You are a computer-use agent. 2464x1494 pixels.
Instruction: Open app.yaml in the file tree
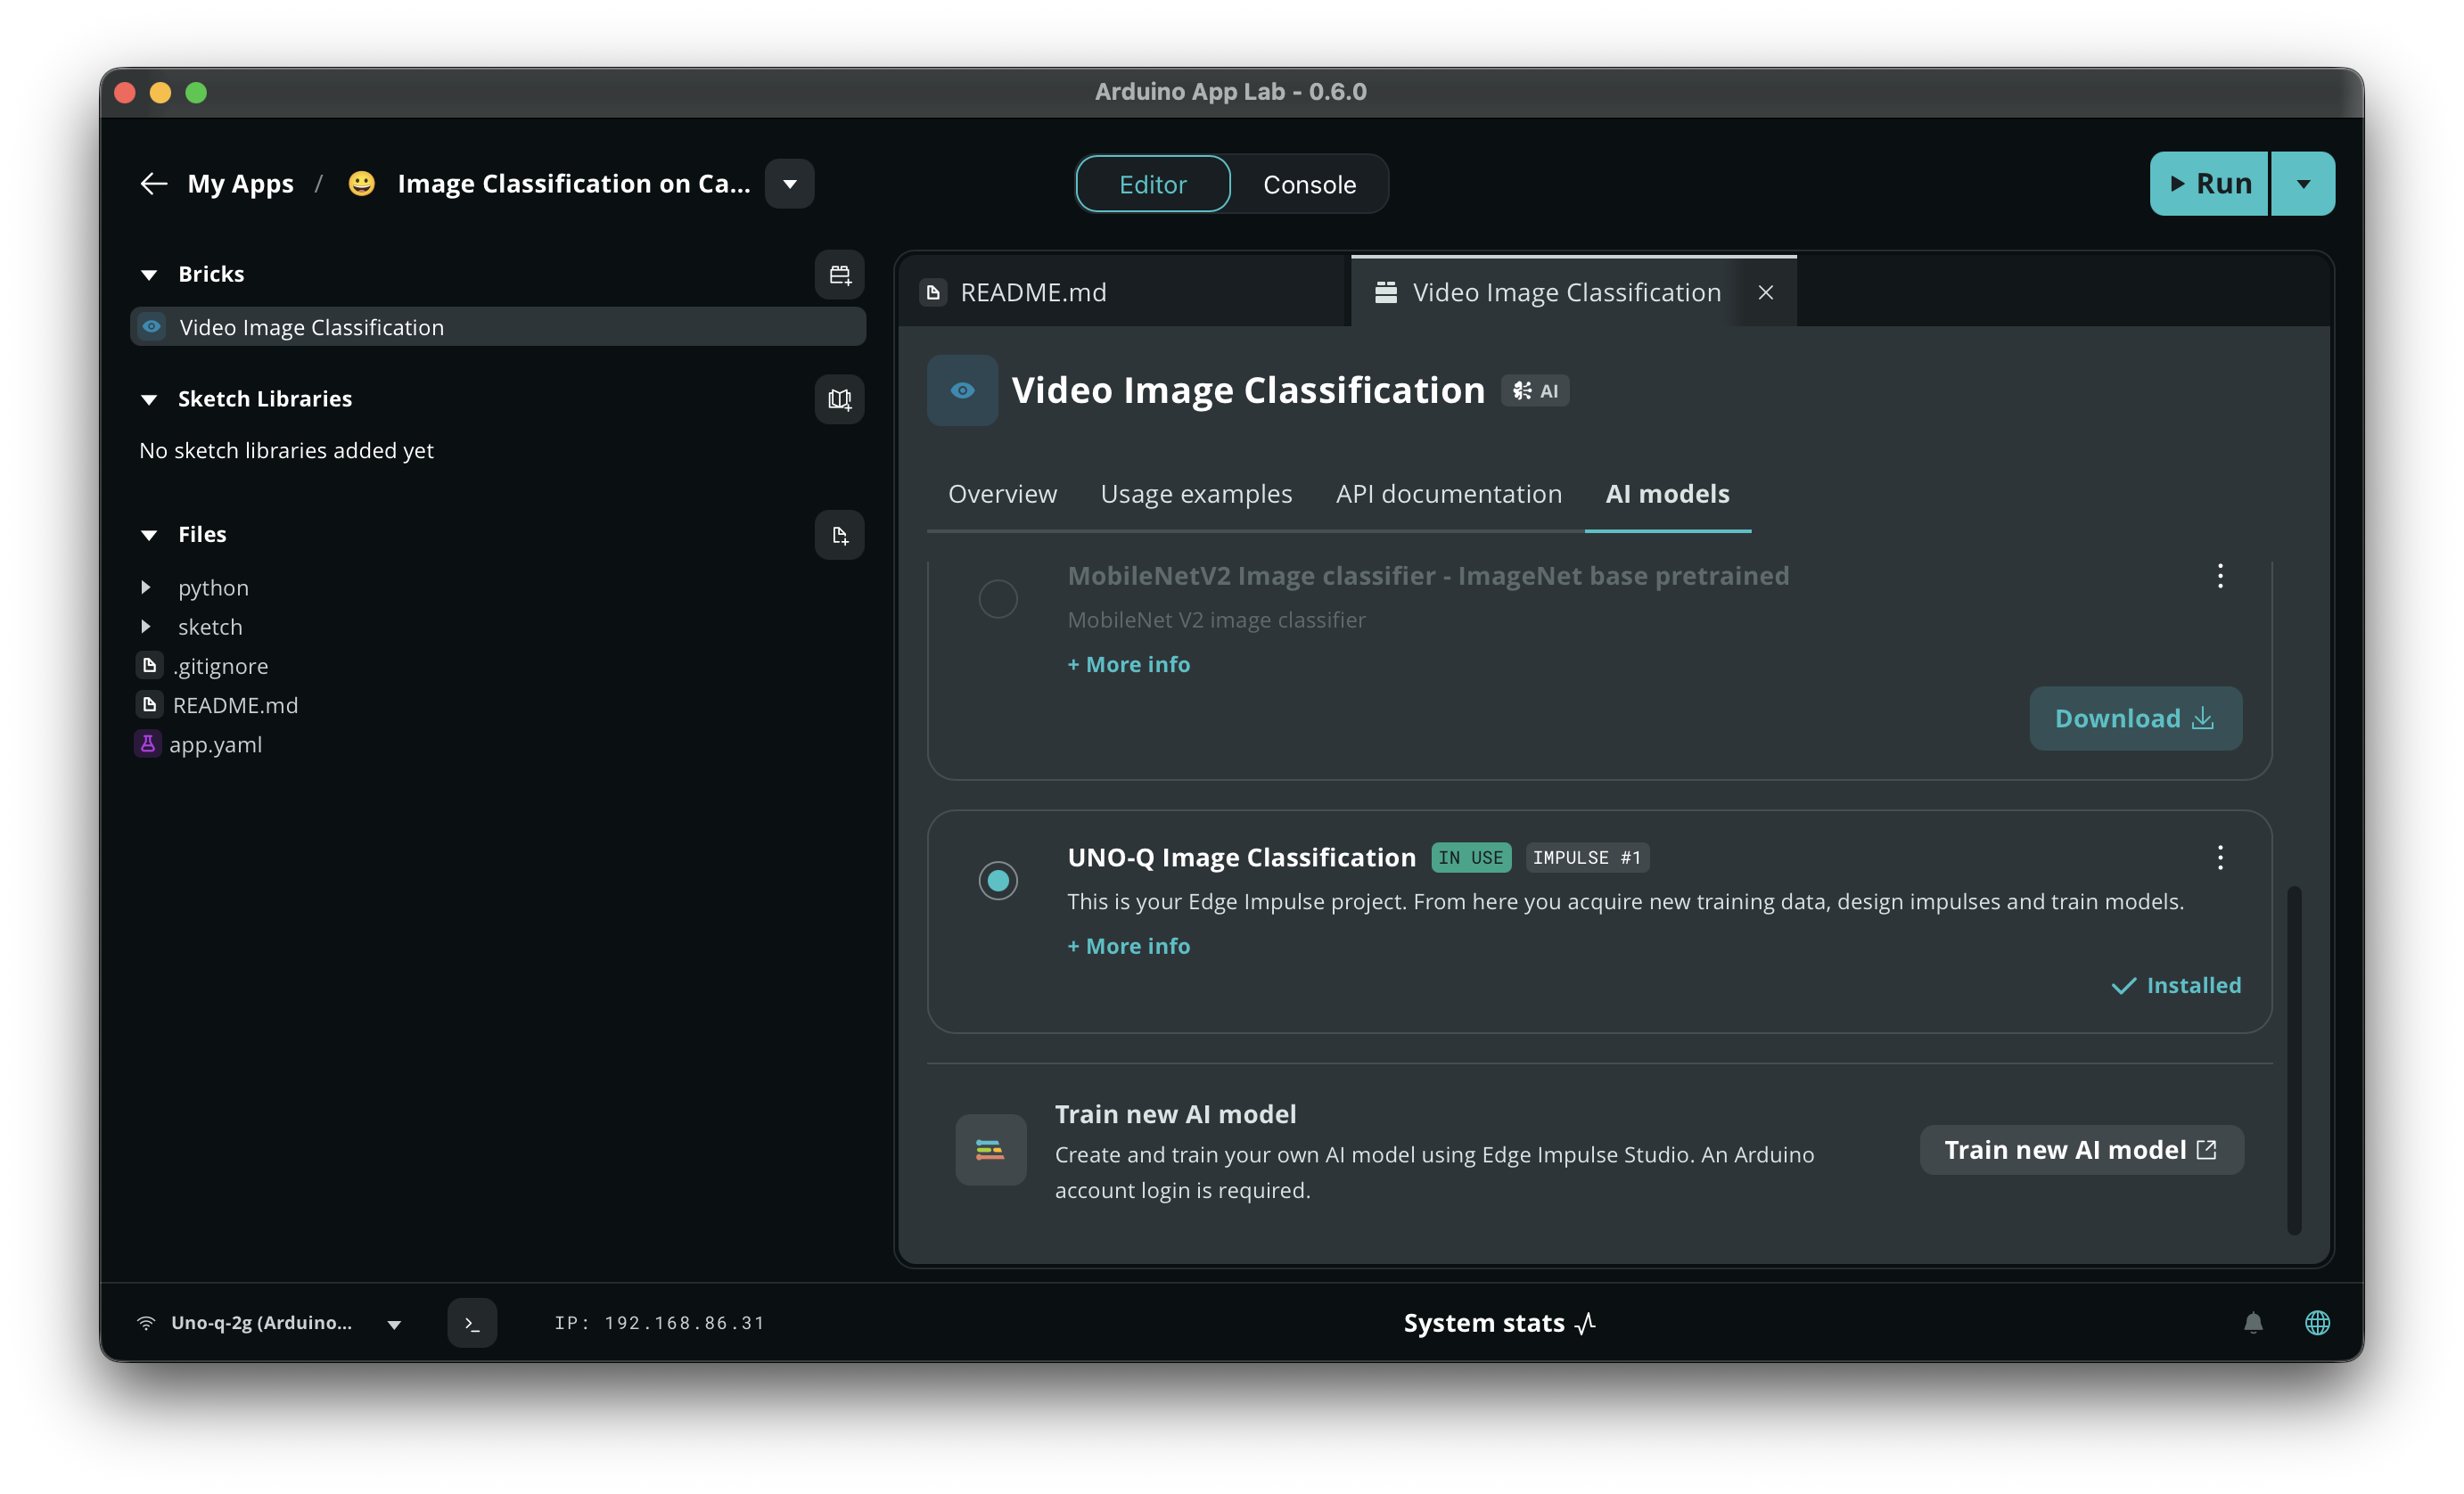pos(215,744)
